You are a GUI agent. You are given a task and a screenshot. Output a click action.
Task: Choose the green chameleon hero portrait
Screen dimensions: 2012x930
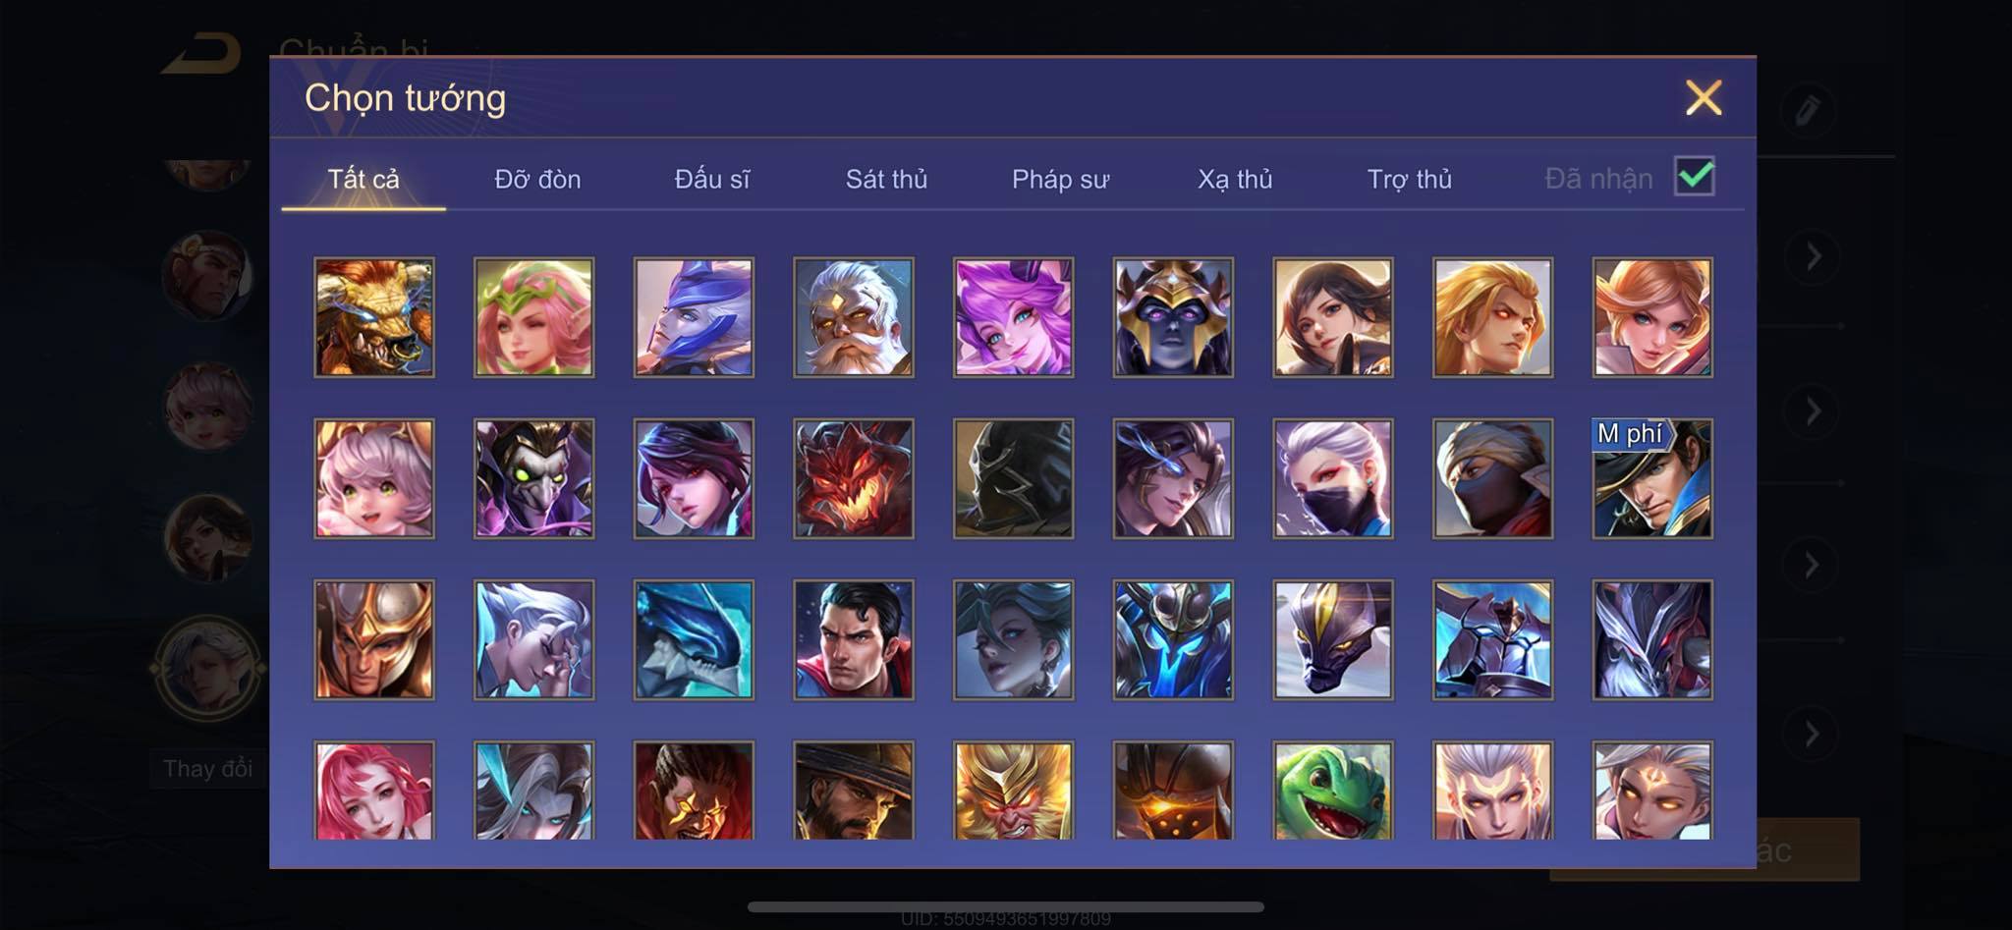point(1333,791)
